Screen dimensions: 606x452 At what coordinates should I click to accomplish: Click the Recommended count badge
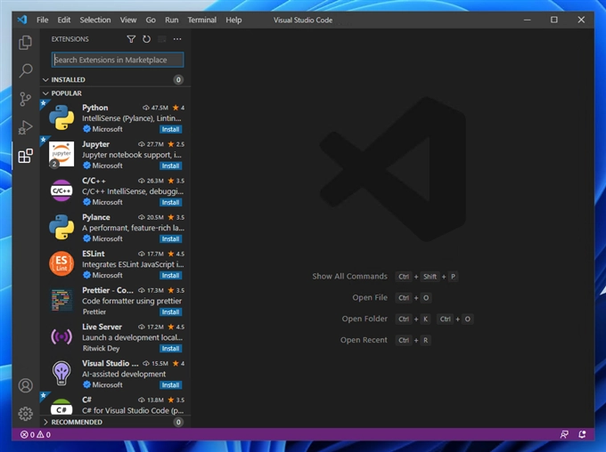[178, 422]
